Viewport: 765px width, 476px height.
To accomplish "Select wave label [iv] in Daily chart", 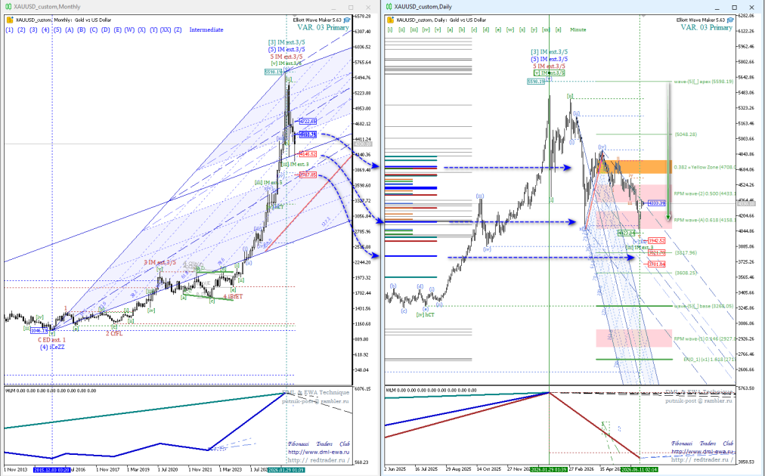I will pyautogui.click(x=426, y=29).
